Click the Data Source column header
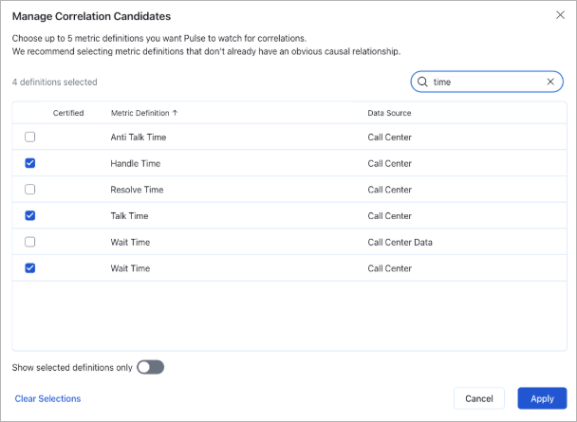Screen dimensions: 577x422 tap(389, 113)
